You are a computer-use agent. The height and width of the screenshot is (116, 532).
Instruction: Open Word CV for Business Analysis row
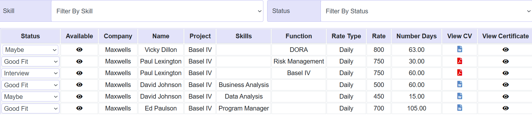459,84
